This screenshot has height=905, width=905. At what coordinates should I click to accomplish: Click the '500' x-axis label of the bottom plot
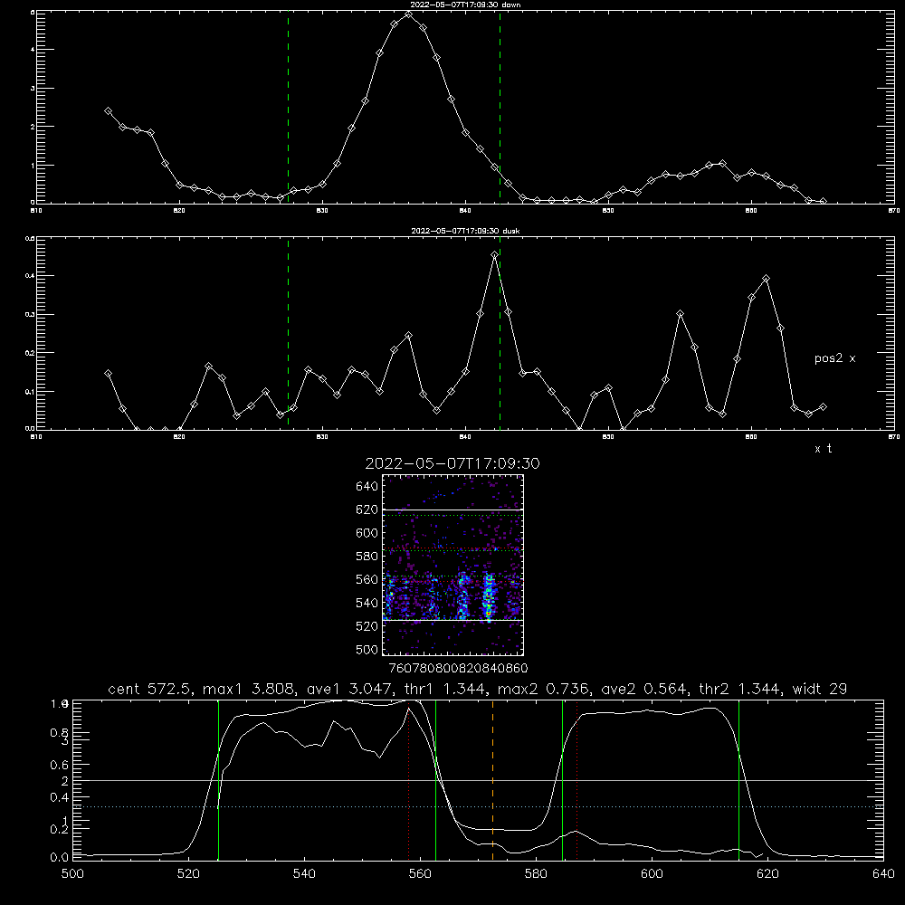[72, 873]
